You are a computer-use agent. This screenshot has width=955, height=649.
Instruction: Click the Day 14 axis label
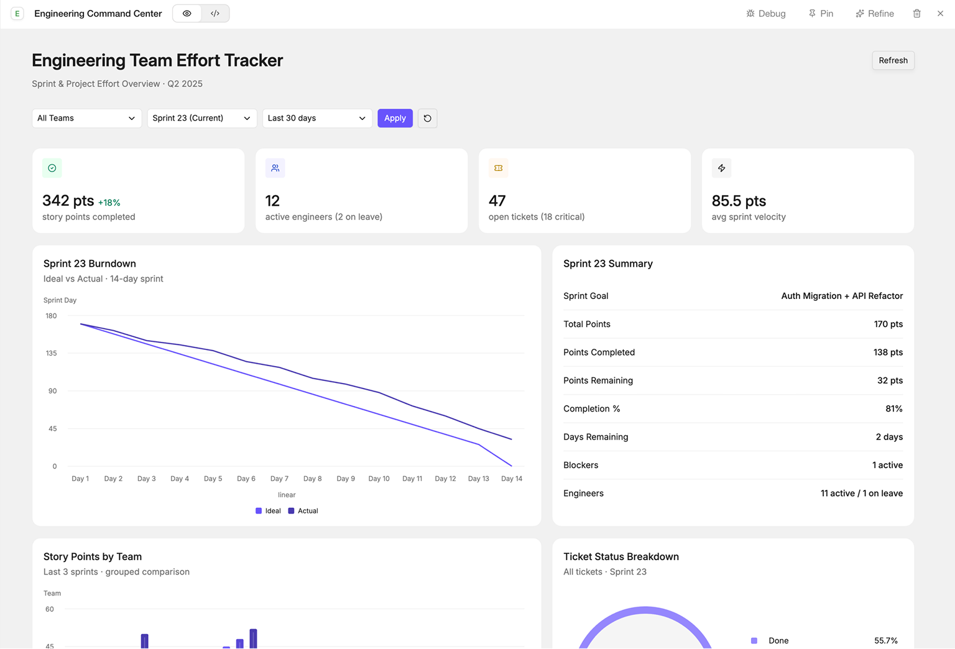[x=512, y=479]
